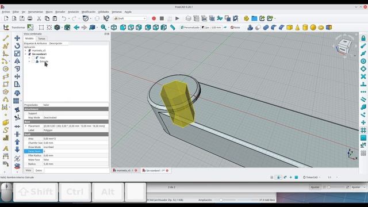Select the Draft Mirror tool
368x207 pixels.
pyautogui.click(x=17, y=61)
